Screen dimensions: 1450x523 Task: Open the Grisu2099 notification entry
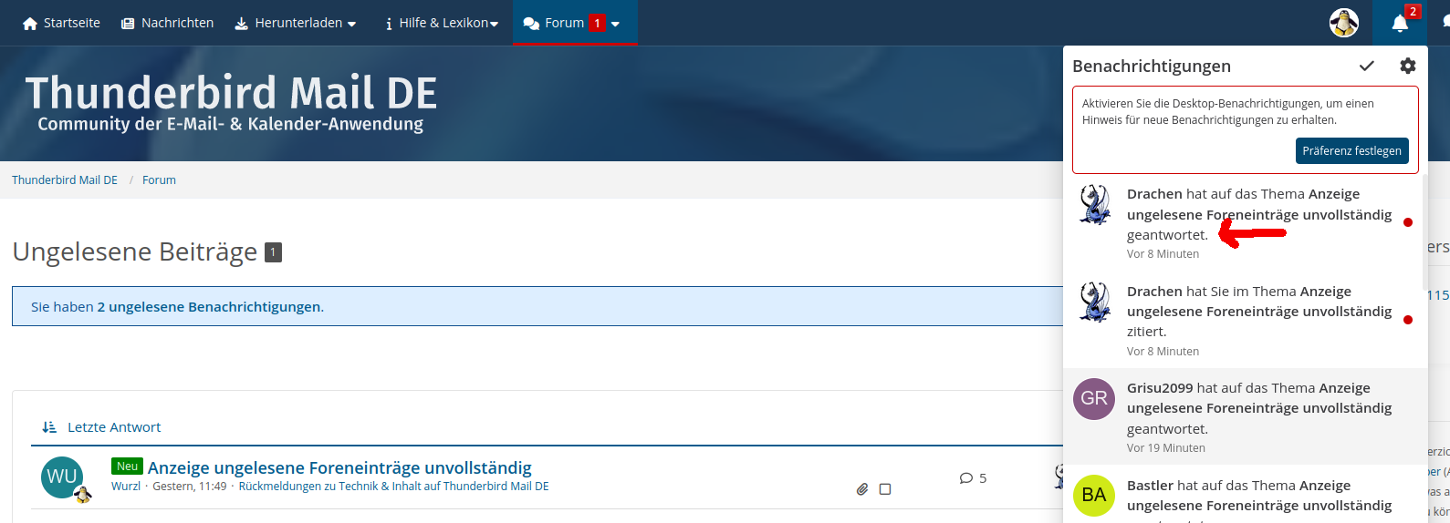pos(1245,417)
